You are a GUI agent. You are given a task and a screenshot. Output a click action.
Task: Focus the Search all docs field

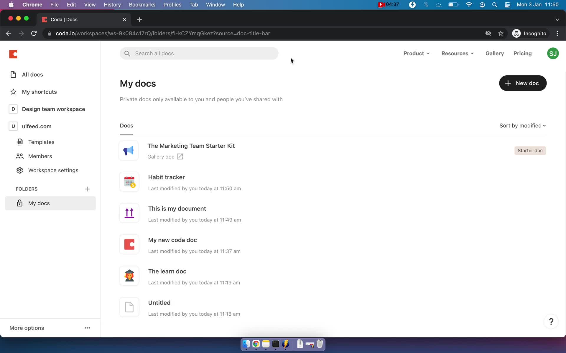tap(199, 54)
